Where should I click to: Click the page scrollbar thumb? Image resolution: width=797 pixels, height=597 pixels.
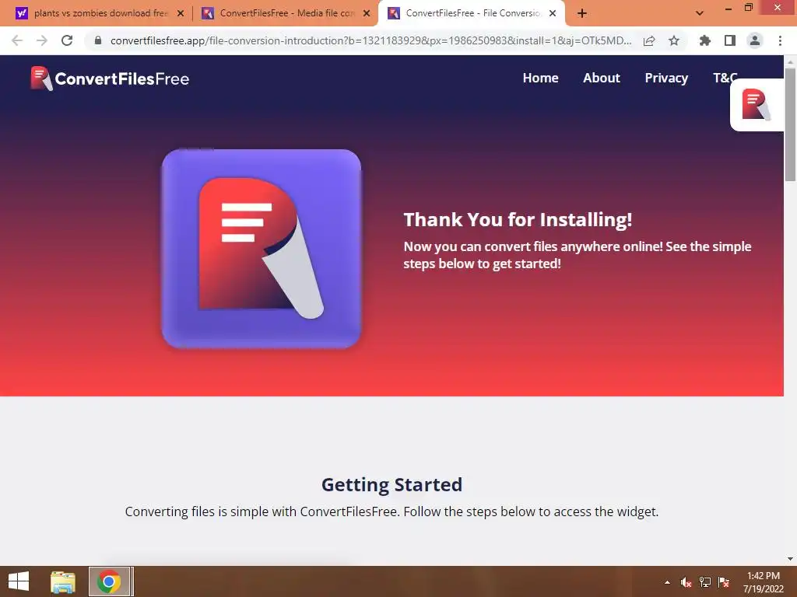790,124
